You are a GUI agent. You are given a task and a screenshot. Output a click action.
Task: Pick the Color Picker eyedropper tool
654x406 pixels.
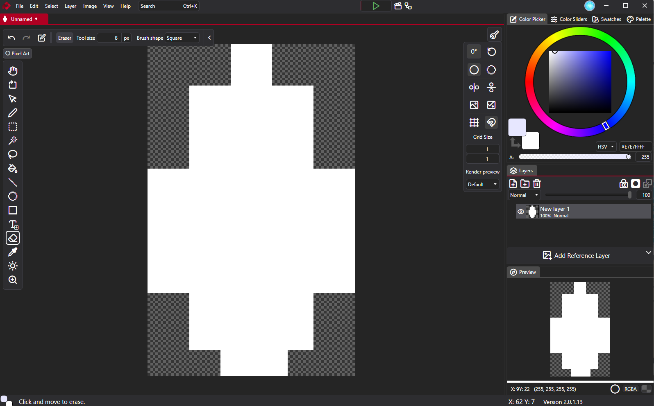click(13, 252)
